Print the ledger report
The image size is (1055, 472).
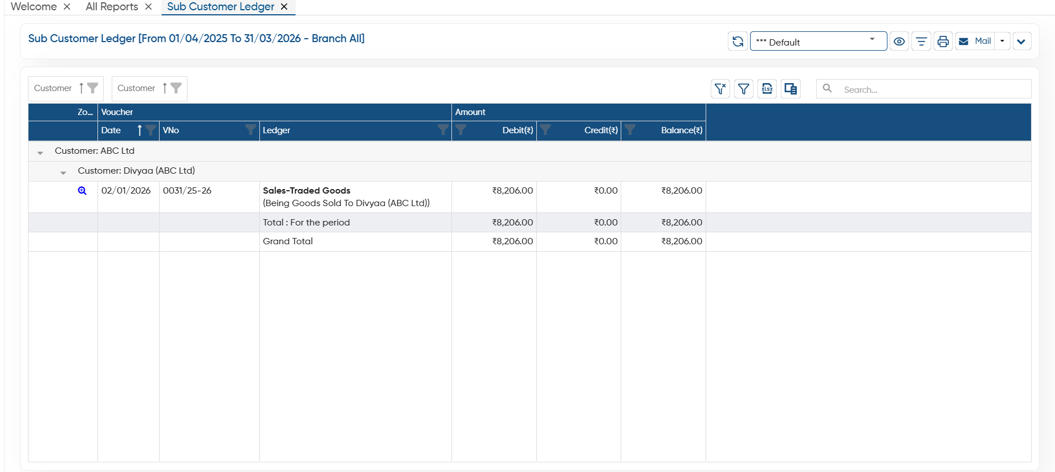coord(943,41)
